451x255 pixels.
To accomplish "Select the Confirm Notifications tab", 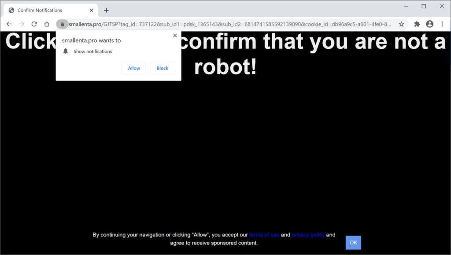I will (x=51, y=10).
